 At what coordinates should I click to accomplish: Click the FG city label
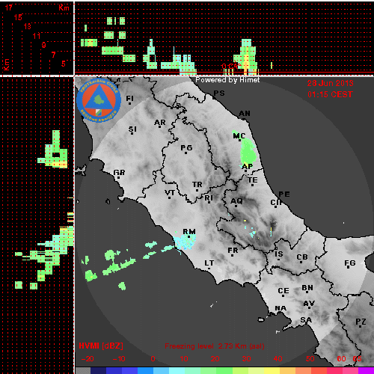(350, 263)
